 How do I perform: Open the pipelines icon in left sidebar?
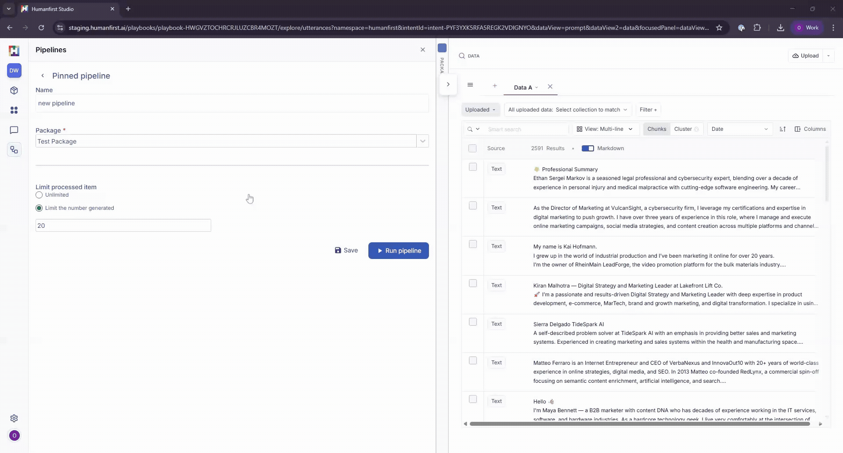coord(14,150)
